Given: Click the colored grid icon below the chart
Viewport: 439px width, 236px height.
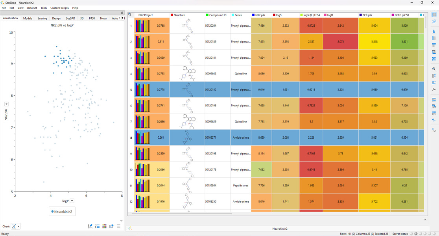Looking at the screenshot, I should [x=104, y=226].
